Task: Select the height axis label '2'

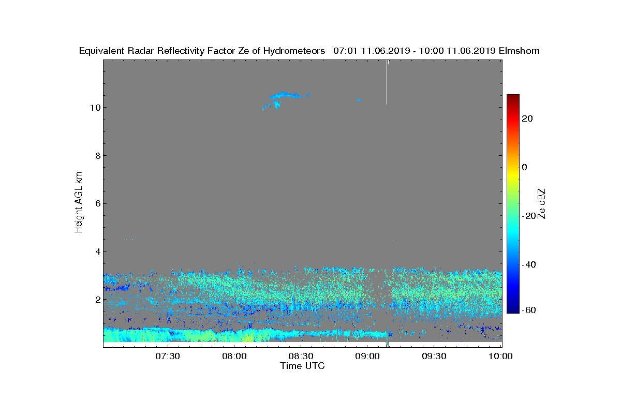Action: [x=97, y=300]
